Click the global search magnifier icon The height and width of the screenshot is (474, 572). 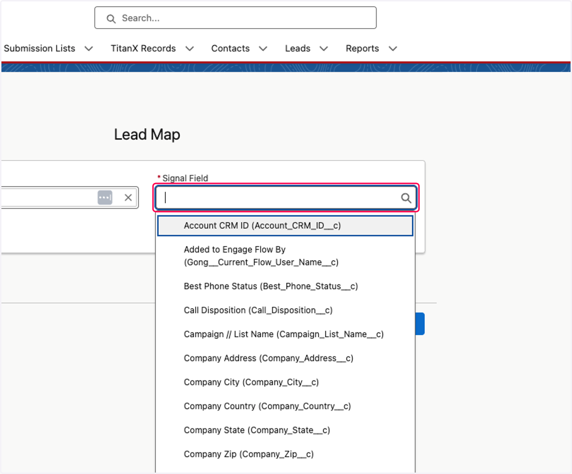pyautogui.click(x=111, y=19)
